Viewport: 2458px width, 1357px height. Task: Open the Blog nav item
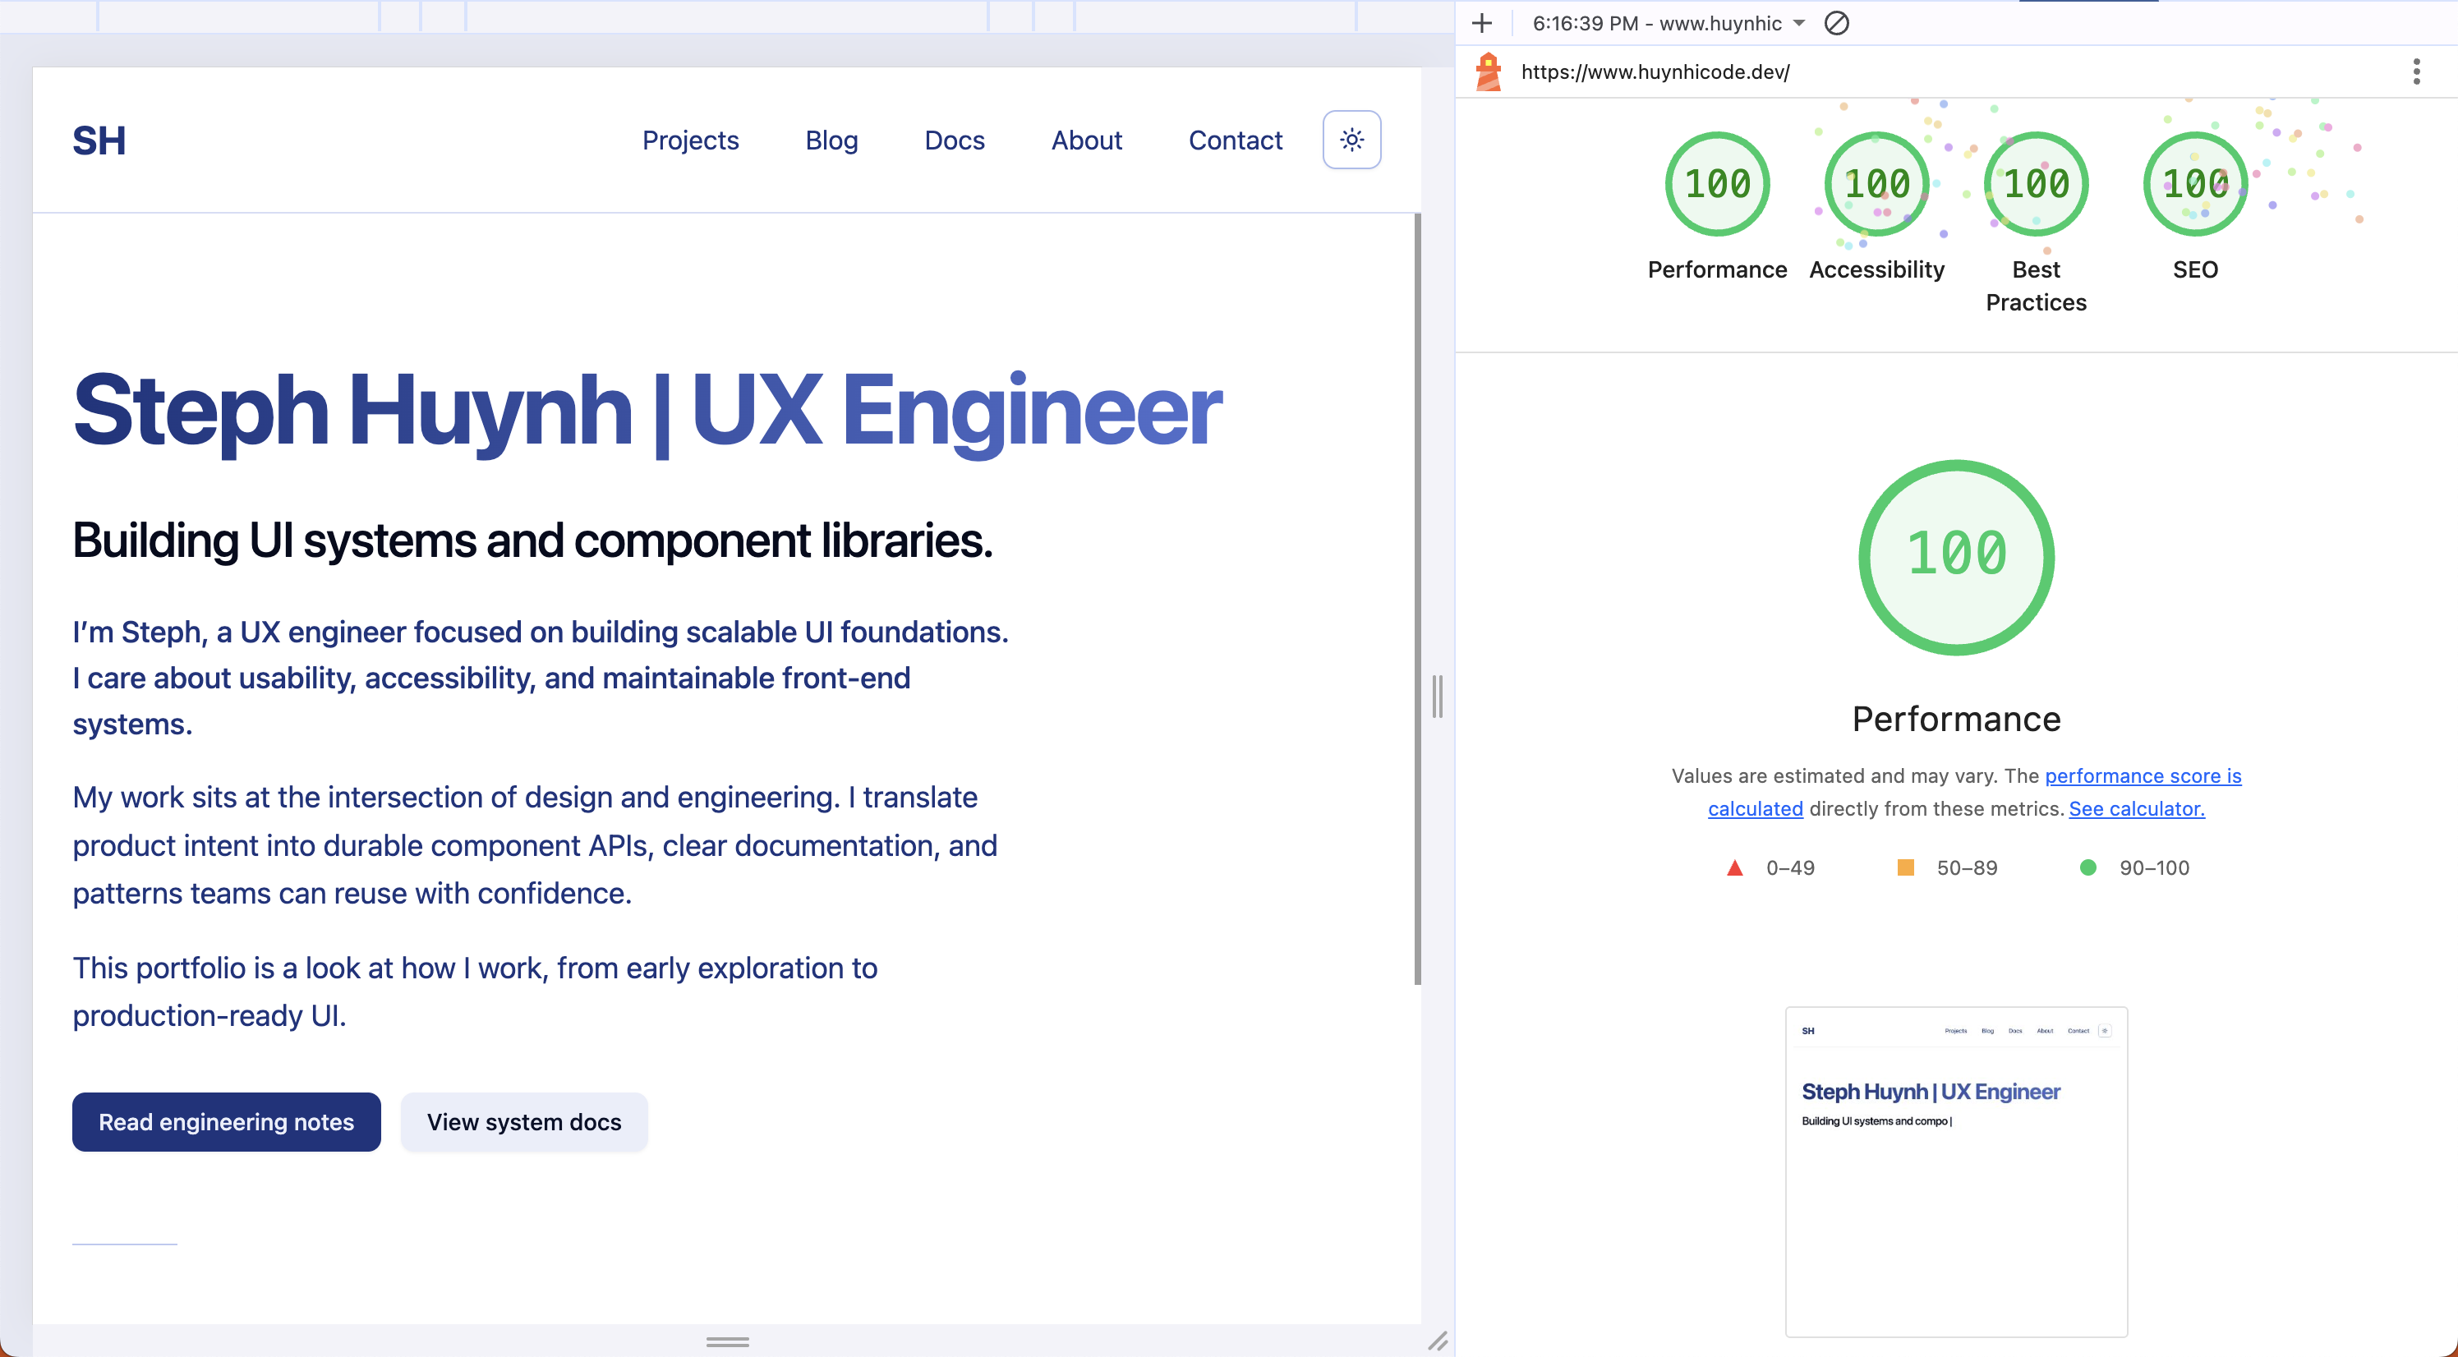tap(831, 140)
